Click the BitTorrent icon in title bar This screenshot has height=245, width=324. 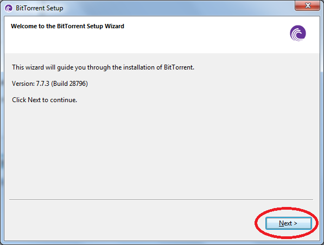click(9, 8)
